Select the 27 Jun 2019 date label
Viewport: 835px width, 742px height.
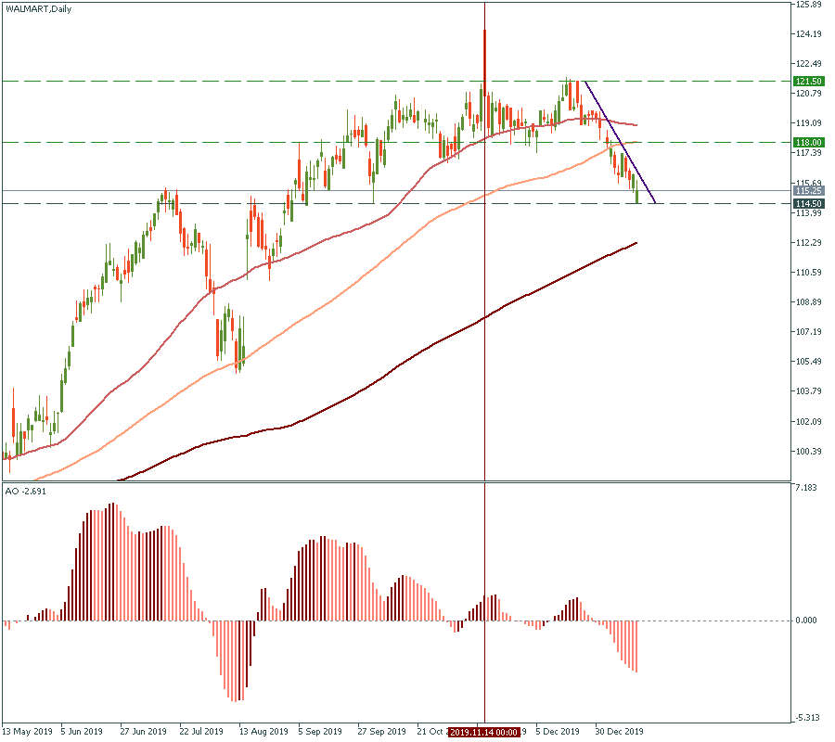144,731
